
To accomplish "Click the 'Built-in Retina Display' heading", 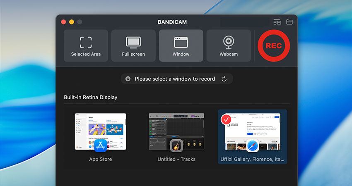I will click(x=91, y=98).
